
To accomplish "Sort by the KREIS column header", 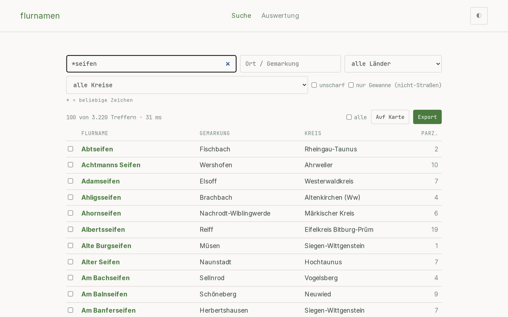I will click(x=313, y=133).
